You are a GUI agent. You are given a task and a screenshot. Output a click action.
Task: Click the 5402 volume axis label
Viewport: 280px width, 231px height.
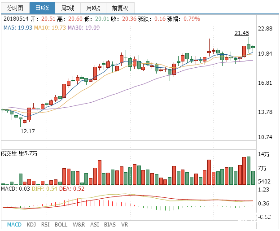tap(264, 182)
